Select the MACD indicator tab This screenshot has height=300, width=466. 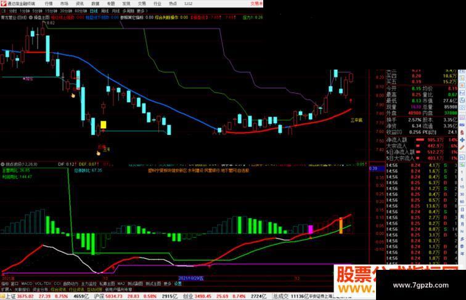coord(27,283)
